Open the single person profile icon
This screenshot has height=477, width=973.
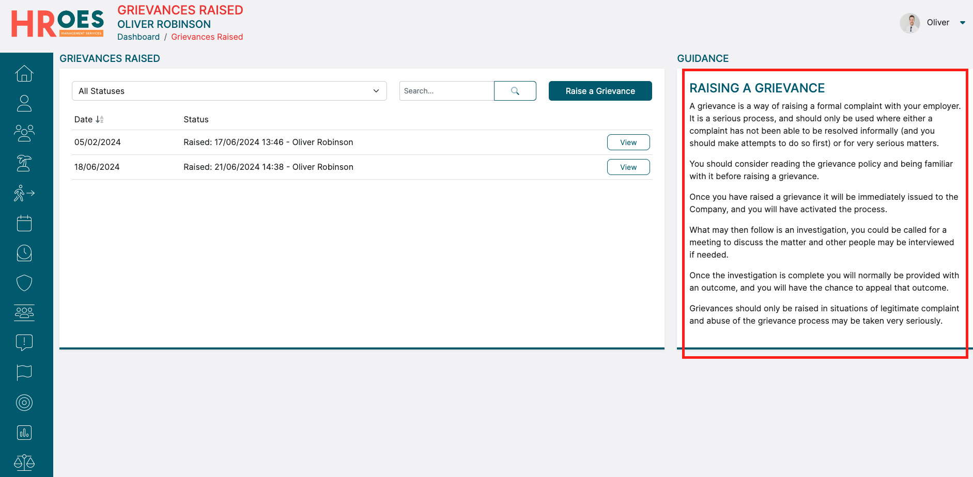(x=24, y=103)
